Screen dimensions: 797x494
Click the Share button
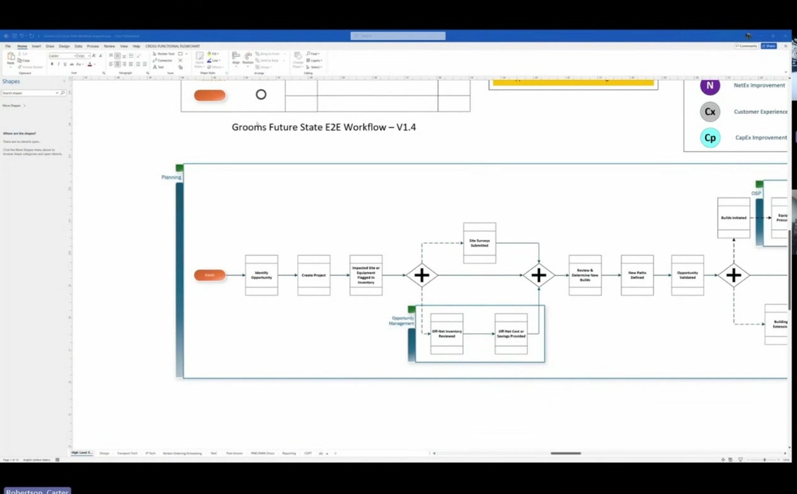(769, 46)
